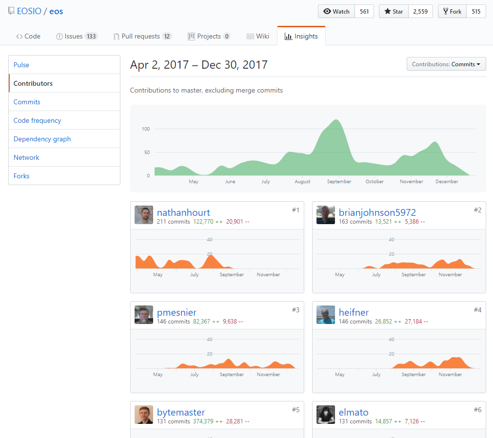
Task: Click the Pull requests branch icon
Action: tap(117, 37)
